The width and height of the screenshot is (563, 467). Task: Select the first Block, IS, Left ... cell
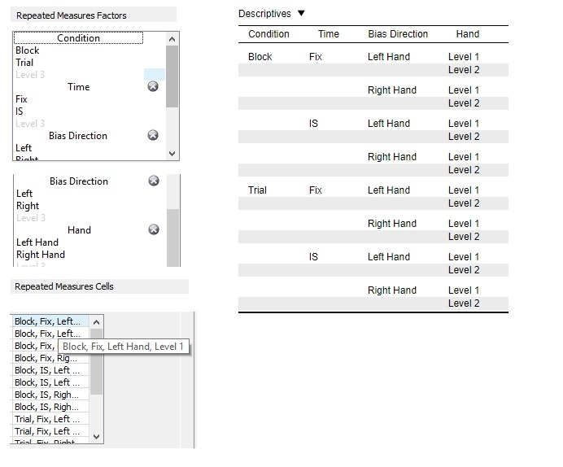click(51, 370)
